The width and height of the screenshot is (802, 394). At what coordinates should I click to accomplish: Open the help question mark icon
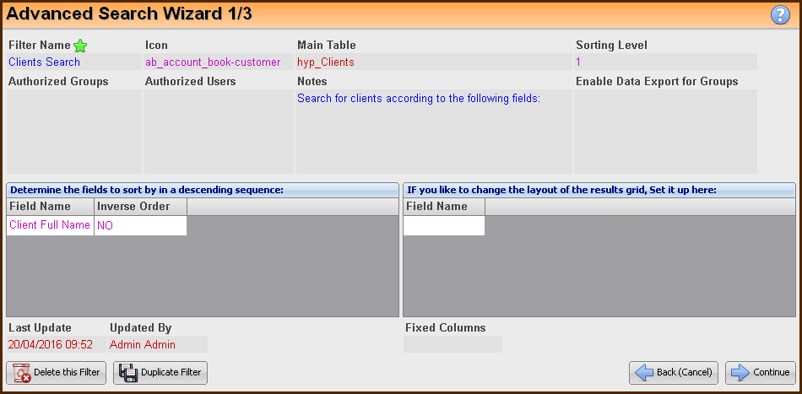(780, 15)
